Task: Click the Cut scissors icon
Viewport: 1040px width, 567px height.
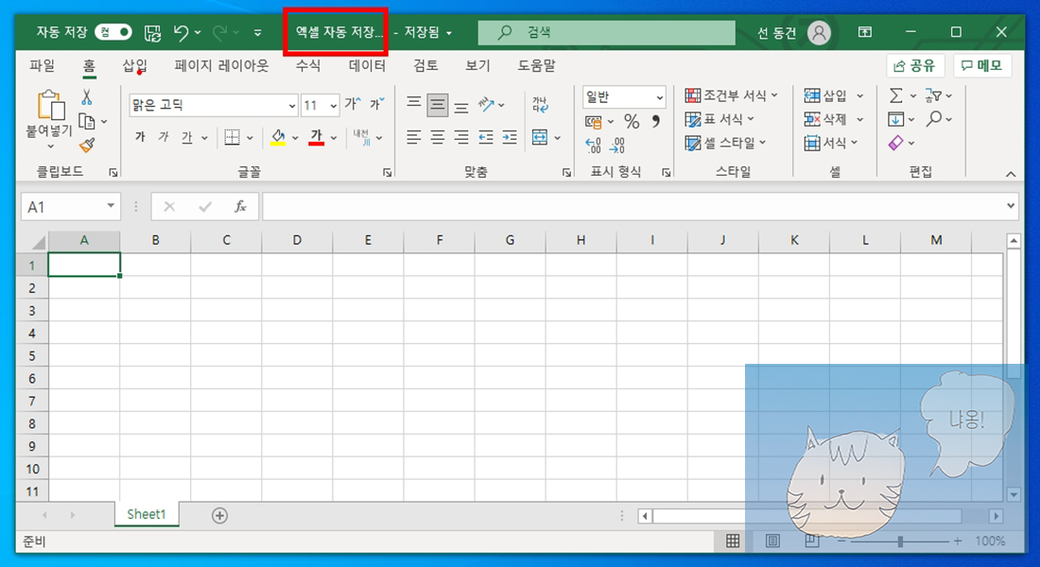Action: (87, 97)
